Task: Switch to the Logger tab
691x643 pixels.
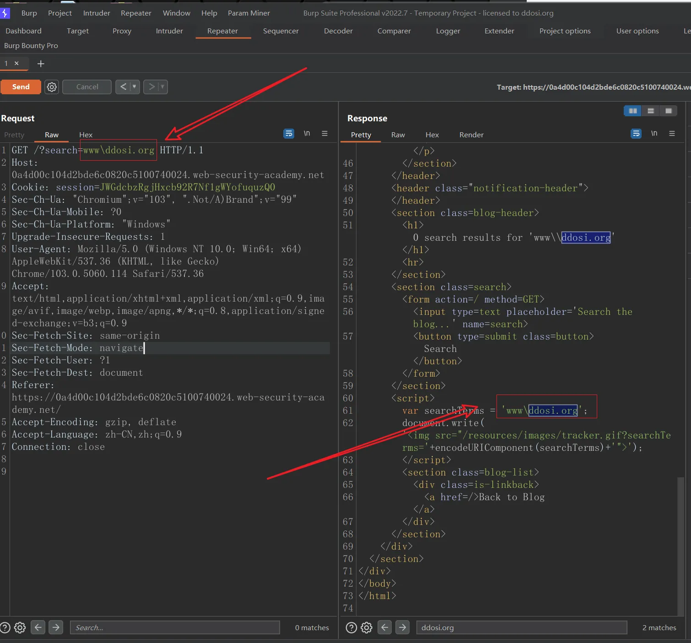Action: coord(448,31)
